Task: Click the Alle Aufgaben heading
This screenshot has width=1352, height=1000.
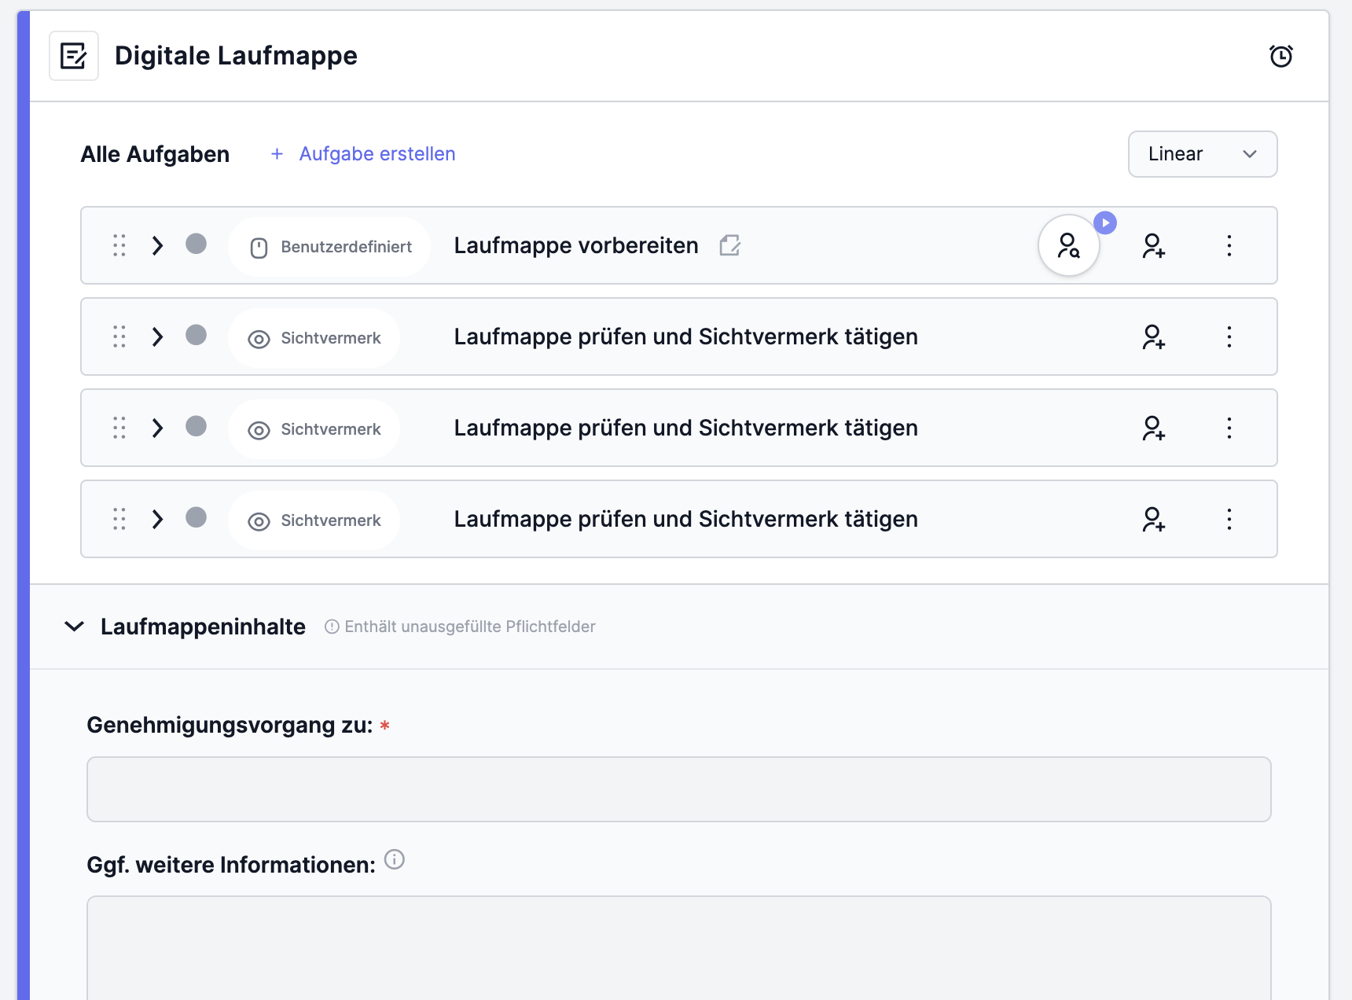Action: (x=155, y=154)
